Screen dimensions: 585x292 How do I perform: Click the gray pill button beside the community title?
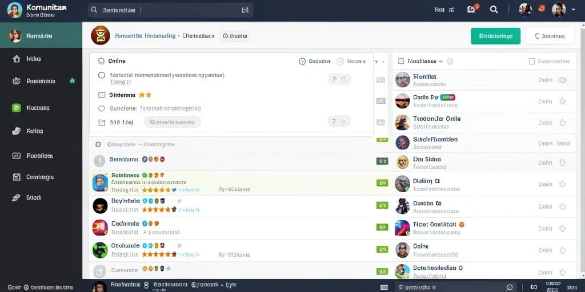[x=234, y=36]
